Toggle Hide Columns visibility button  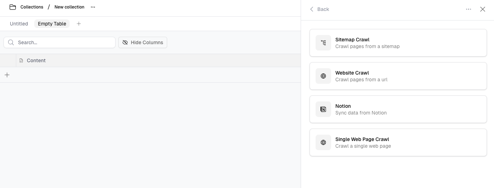[x=143, y=42]
